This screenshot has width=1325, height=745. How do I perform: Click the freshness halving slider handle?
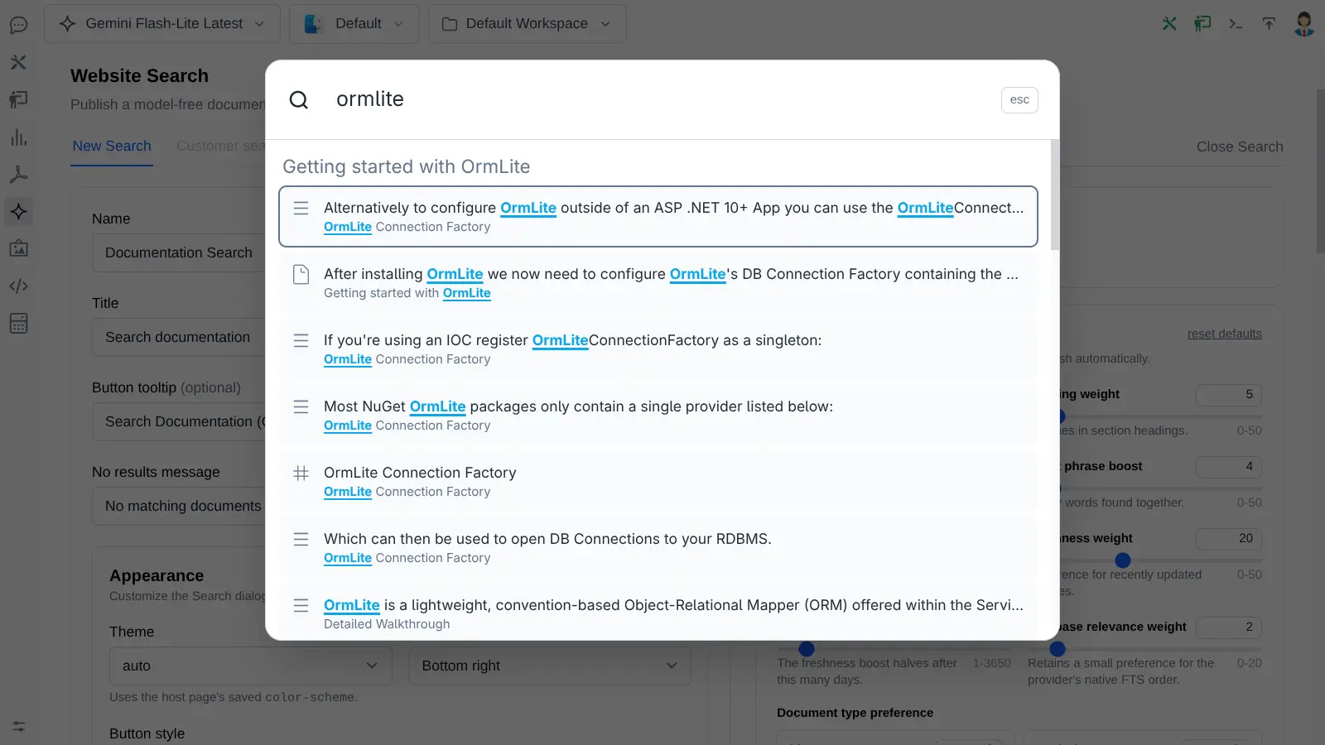tap(807, 649)
